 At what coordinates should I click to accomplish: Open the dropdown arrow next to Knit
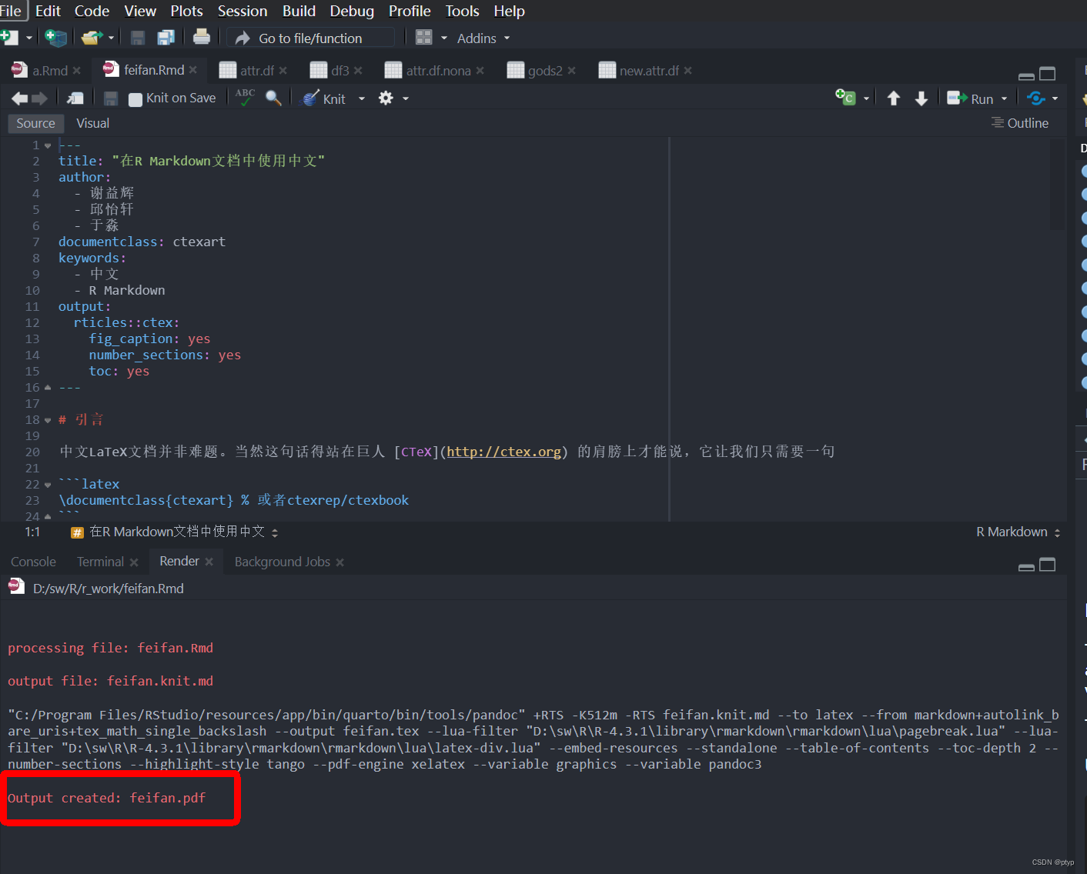click(x=362, y=98)
